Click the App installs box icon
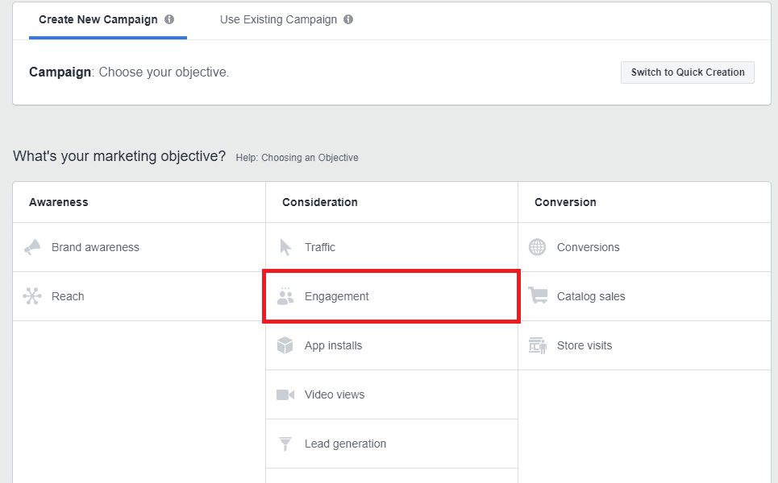 pyautogui.click(x=285, y=345)
